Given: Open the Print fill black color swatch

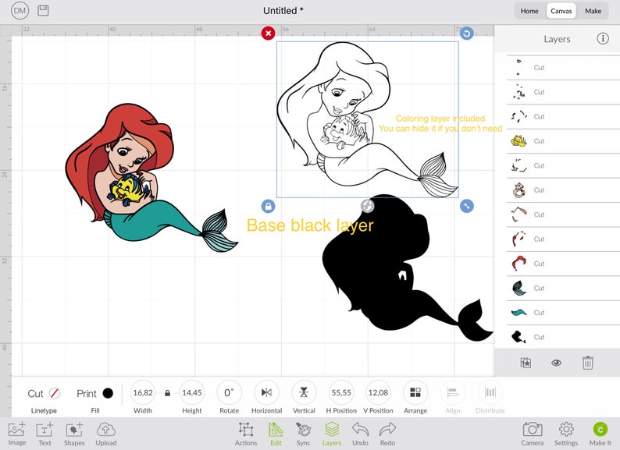Looking at the screenshot, I should coord(108,393).
